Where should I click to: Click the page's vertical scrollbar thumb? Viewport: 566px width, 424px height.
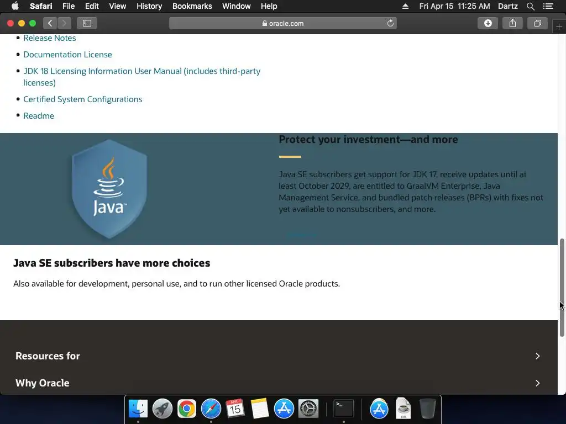[562, 287]
